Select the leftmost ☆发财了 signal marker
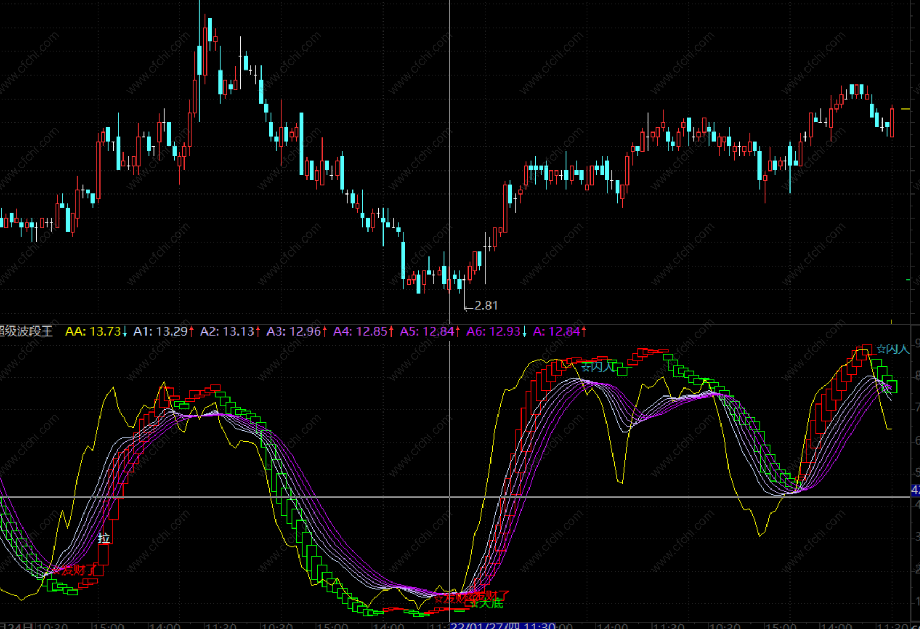Image resolution: width=920 pixels, height=629 pixels. coord(75,570)
